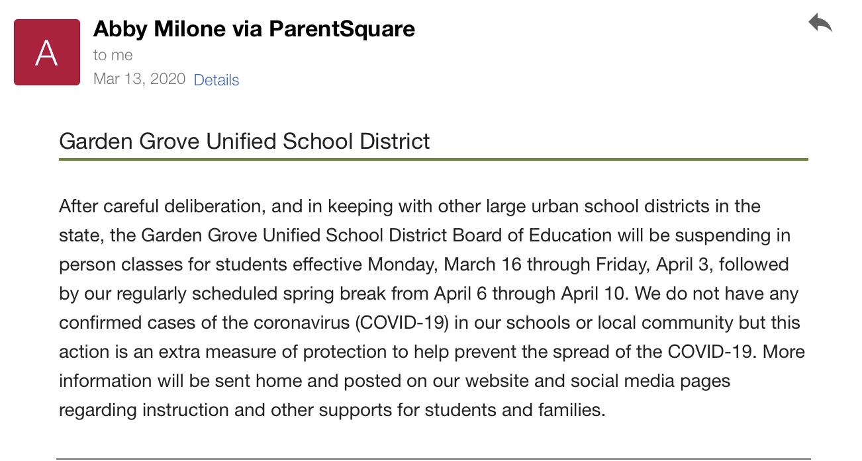The width and height of the screenshot is (862, 461).
Task: Expand the "to me" recipient line
Action: [113, 55]
